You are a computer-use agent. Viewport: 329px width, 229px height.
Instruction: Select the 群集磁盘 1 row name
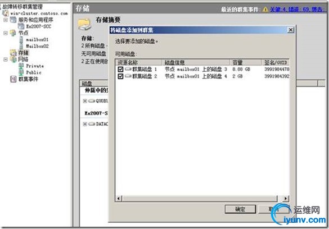pos(145,69)
